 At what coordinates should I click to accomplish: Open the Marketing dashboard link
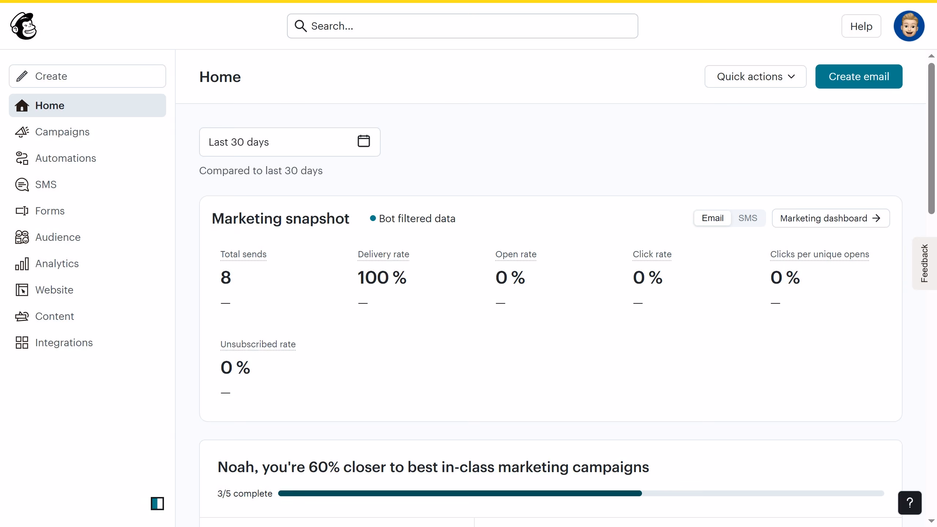831,218
